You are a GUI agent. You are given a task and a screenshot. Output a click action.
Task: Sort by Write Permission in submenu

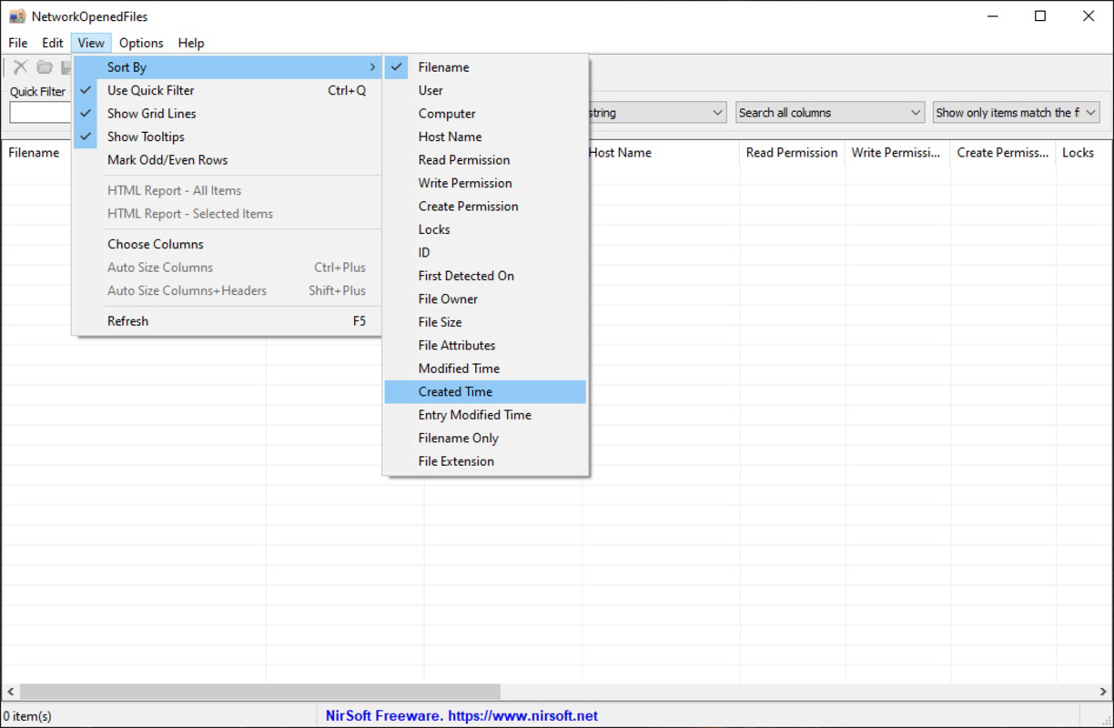pyautogui.click(x=485, y=183)
